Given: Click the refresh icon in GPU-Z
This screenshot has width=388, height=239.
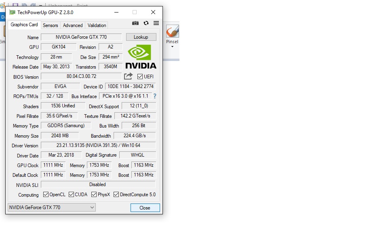Looking at the screenshot, I should point(146,23).
